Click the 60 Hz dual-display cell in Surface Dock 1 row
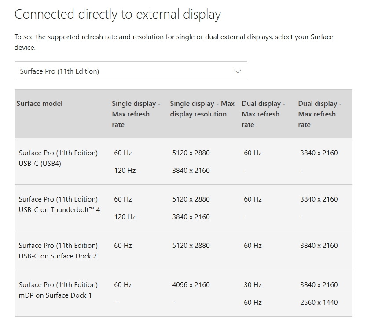378x329 pixels. [253, 303]
